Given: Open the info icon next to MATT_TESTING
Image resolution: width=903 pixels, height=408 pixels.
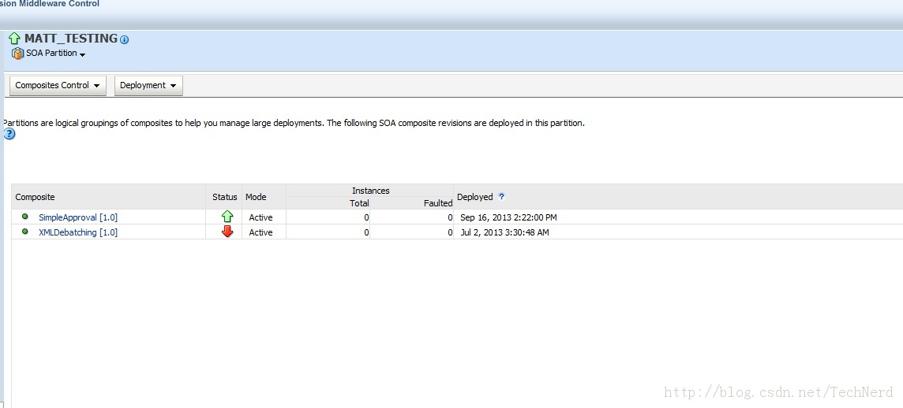Looking at the screenshot, I should 125,39.
